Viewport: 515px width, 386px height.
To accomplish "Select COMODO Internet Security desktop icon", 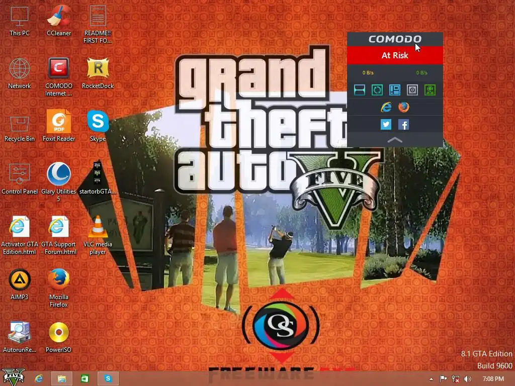I will (59, 77).
